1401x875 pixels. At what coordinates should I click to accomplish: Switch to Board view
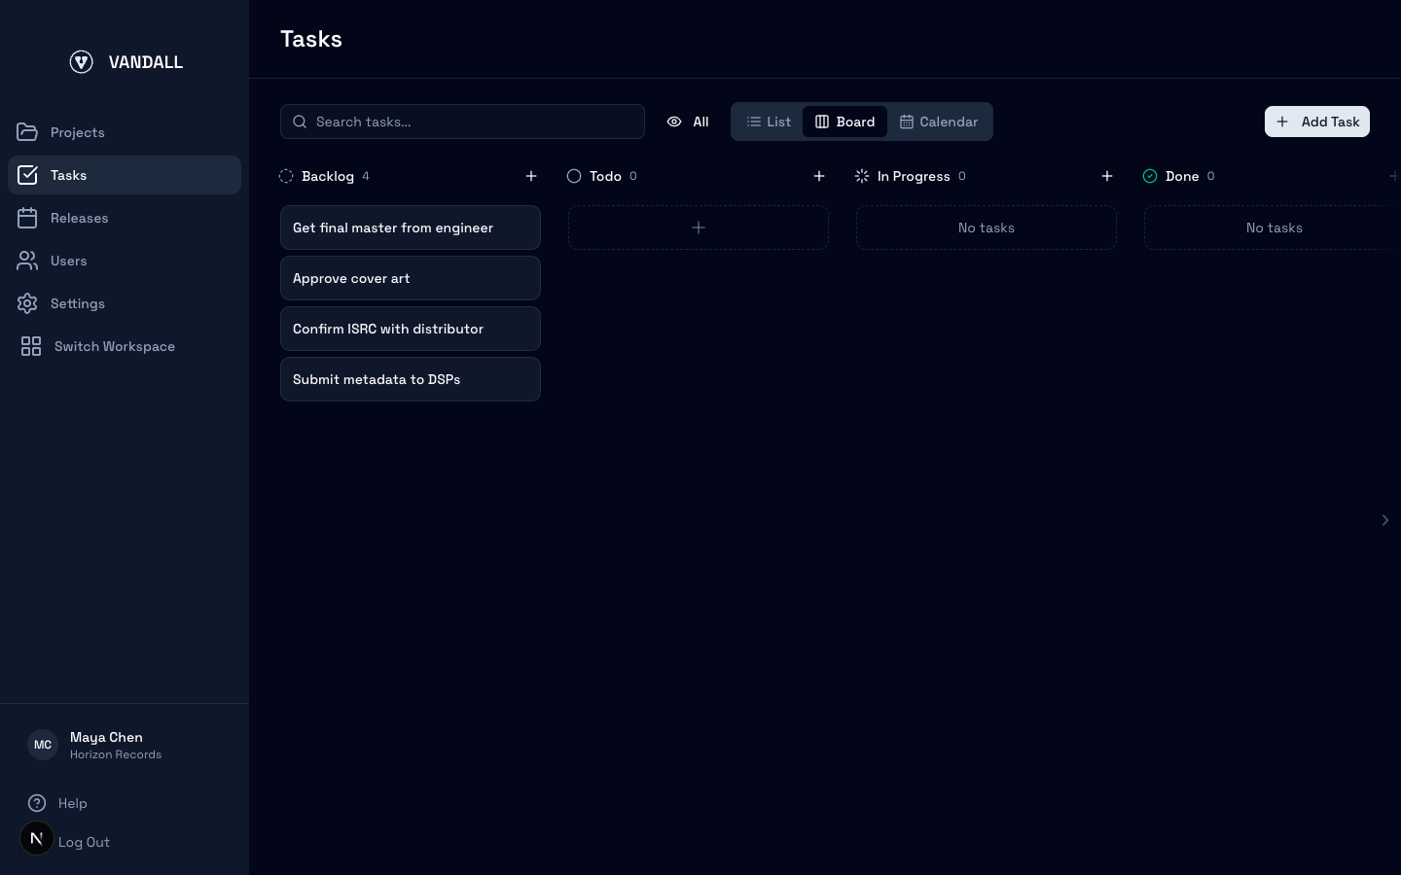click(x=844, y=122)
